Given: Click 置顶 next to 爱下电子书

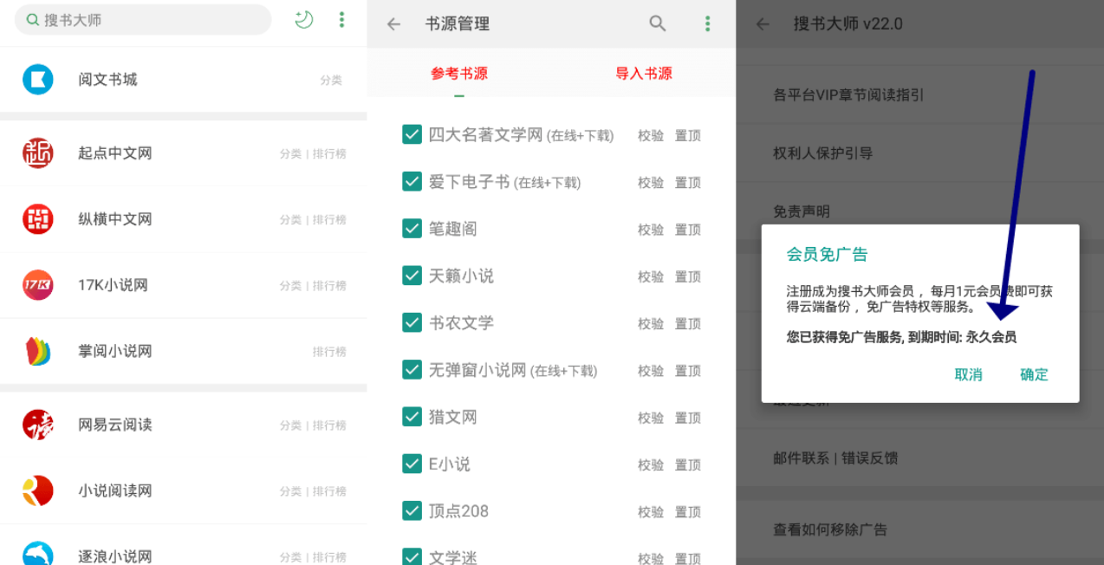Looking at the screenshot, I should [x=687, y=182].
